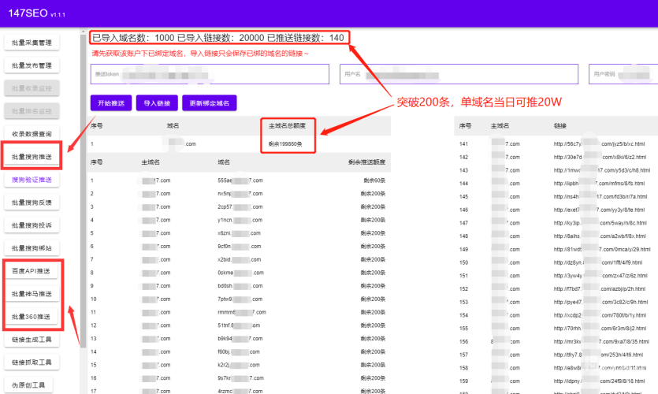Click the link starting http://mr3kv in row 156
The width and height of the screenshot is (658, 394).
601,341
